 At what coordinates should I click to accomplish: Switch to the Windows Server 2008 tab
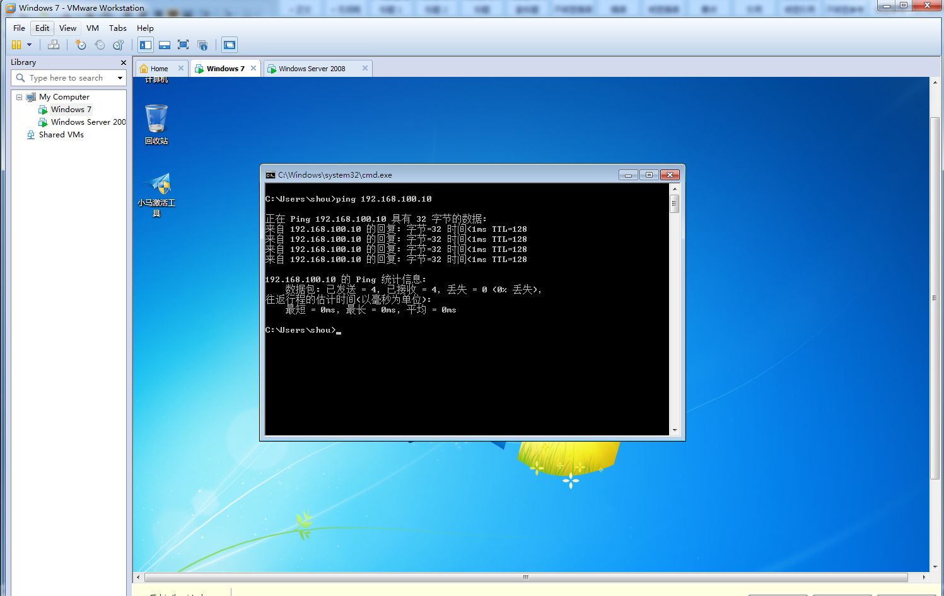(312, 68)
